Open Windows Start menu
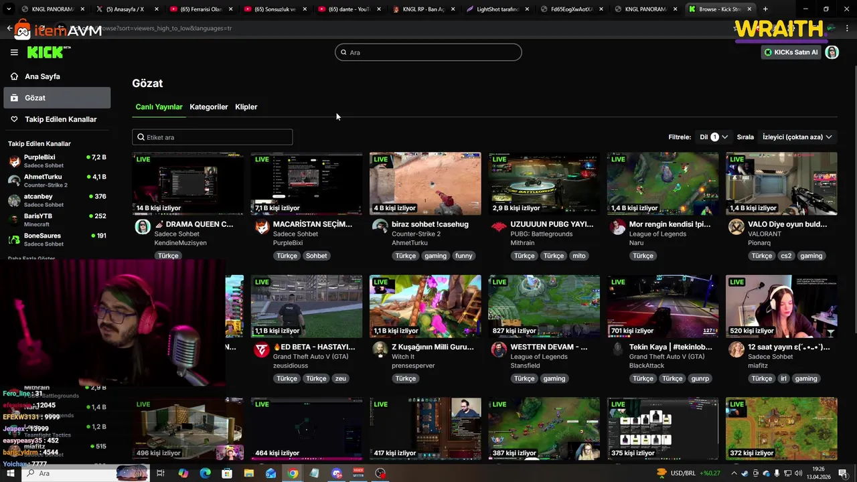The width and height of the screenshot is (857, 482). [x=10, y=473]
